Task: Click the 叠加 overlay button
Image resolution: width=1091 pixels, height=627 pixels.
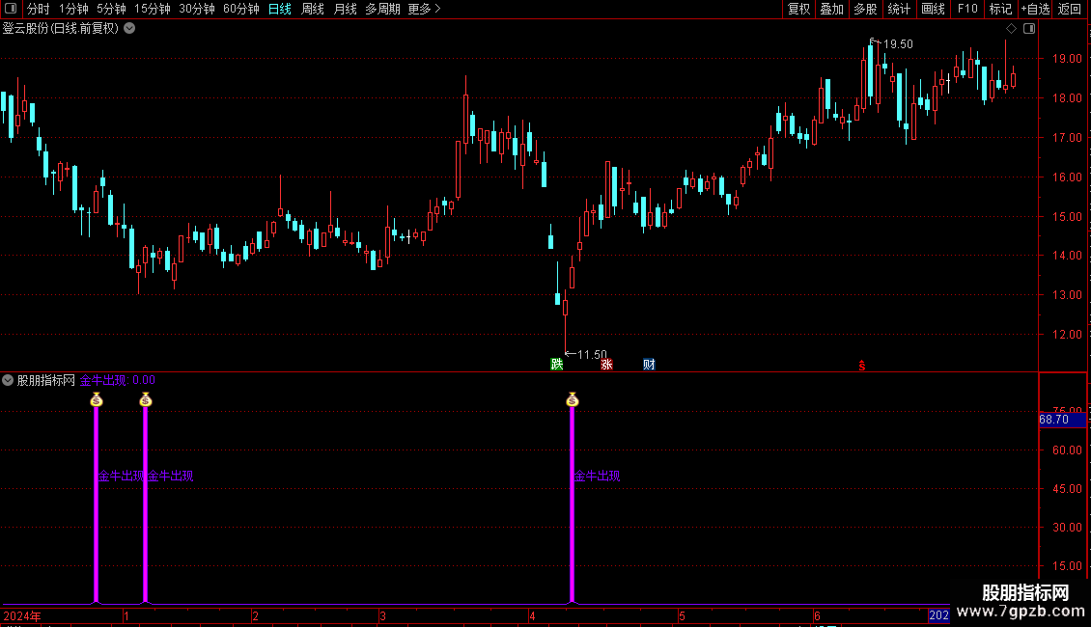Action: tap(832, 9)
